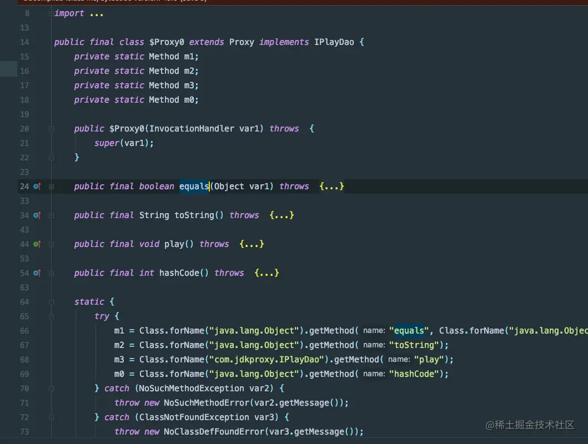The image size is (588, 444).
Task: Click NoClassDefFoundError on line 73
Action: pyautogui.click(x=214, y=432)
